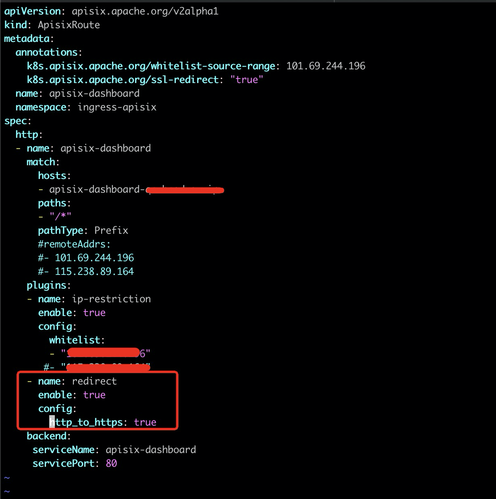The image size is (496, 499).
Task: Click the commented line #- 115.238.89.164
Action: [x=86, y=272]
